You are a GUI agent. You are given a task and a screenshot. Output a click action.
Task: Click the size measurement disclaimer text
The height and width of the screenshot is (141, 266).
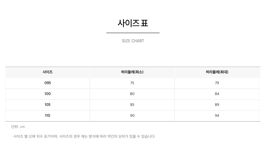[x=83, y=136]
